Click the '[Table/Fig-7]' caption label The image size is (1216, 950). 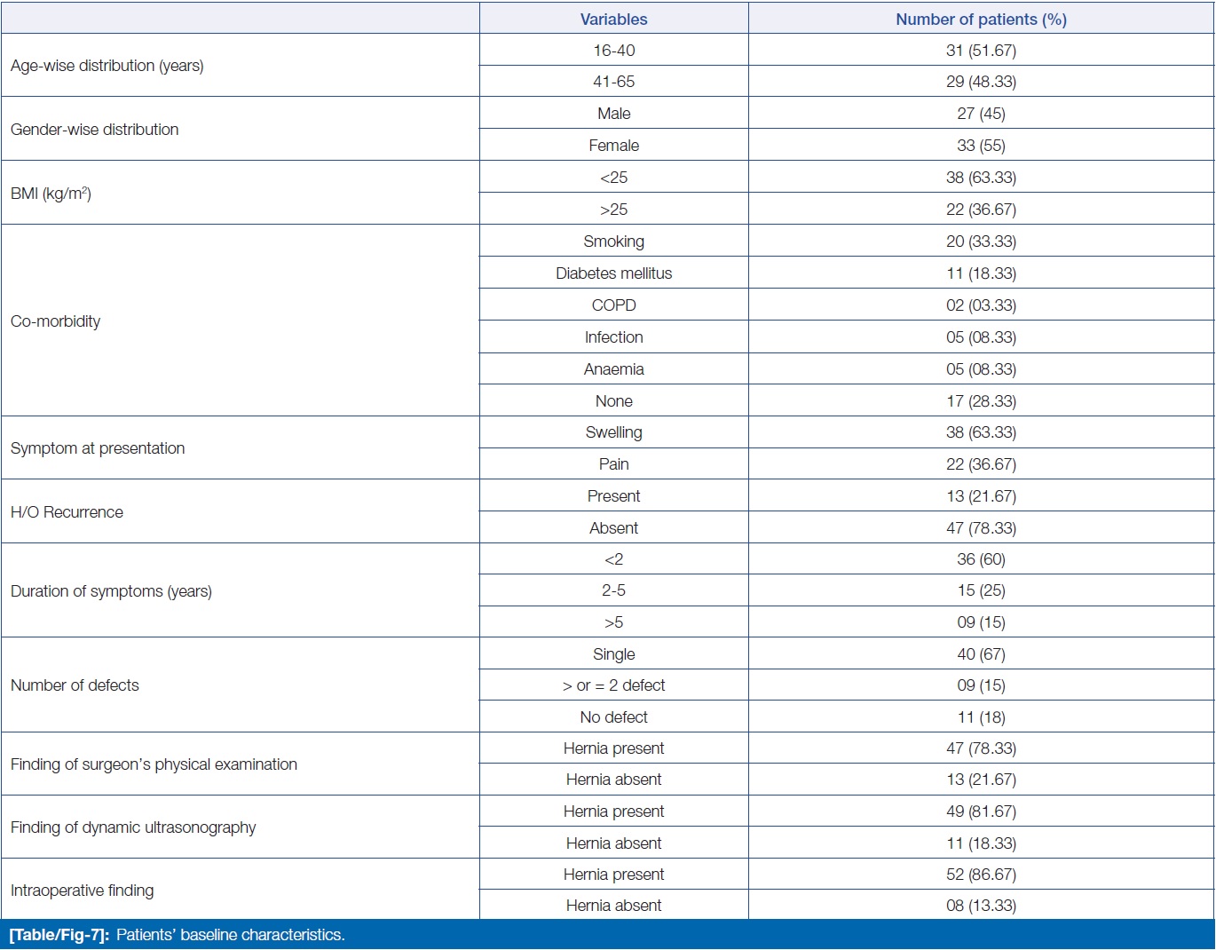point(59,935)
